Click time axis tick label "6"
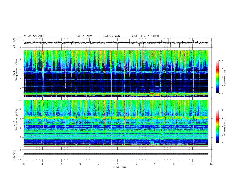This screenshot has height=184, width=238. pyautogui.click(x=136, y=164)
